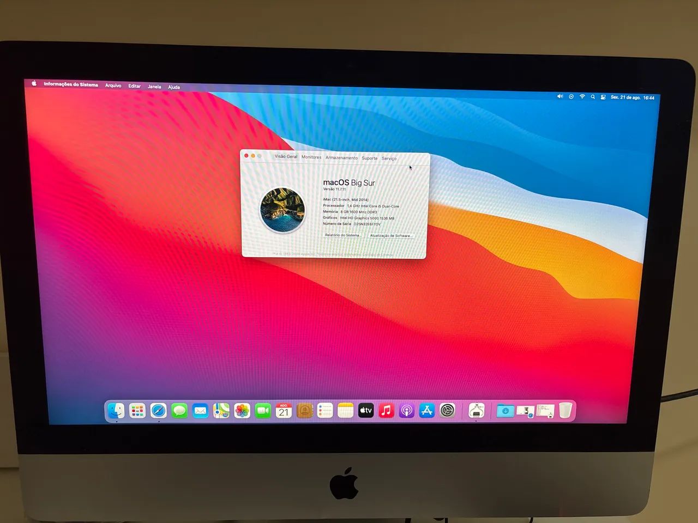
Task: Open the Mail app icon
Action: 200,411
